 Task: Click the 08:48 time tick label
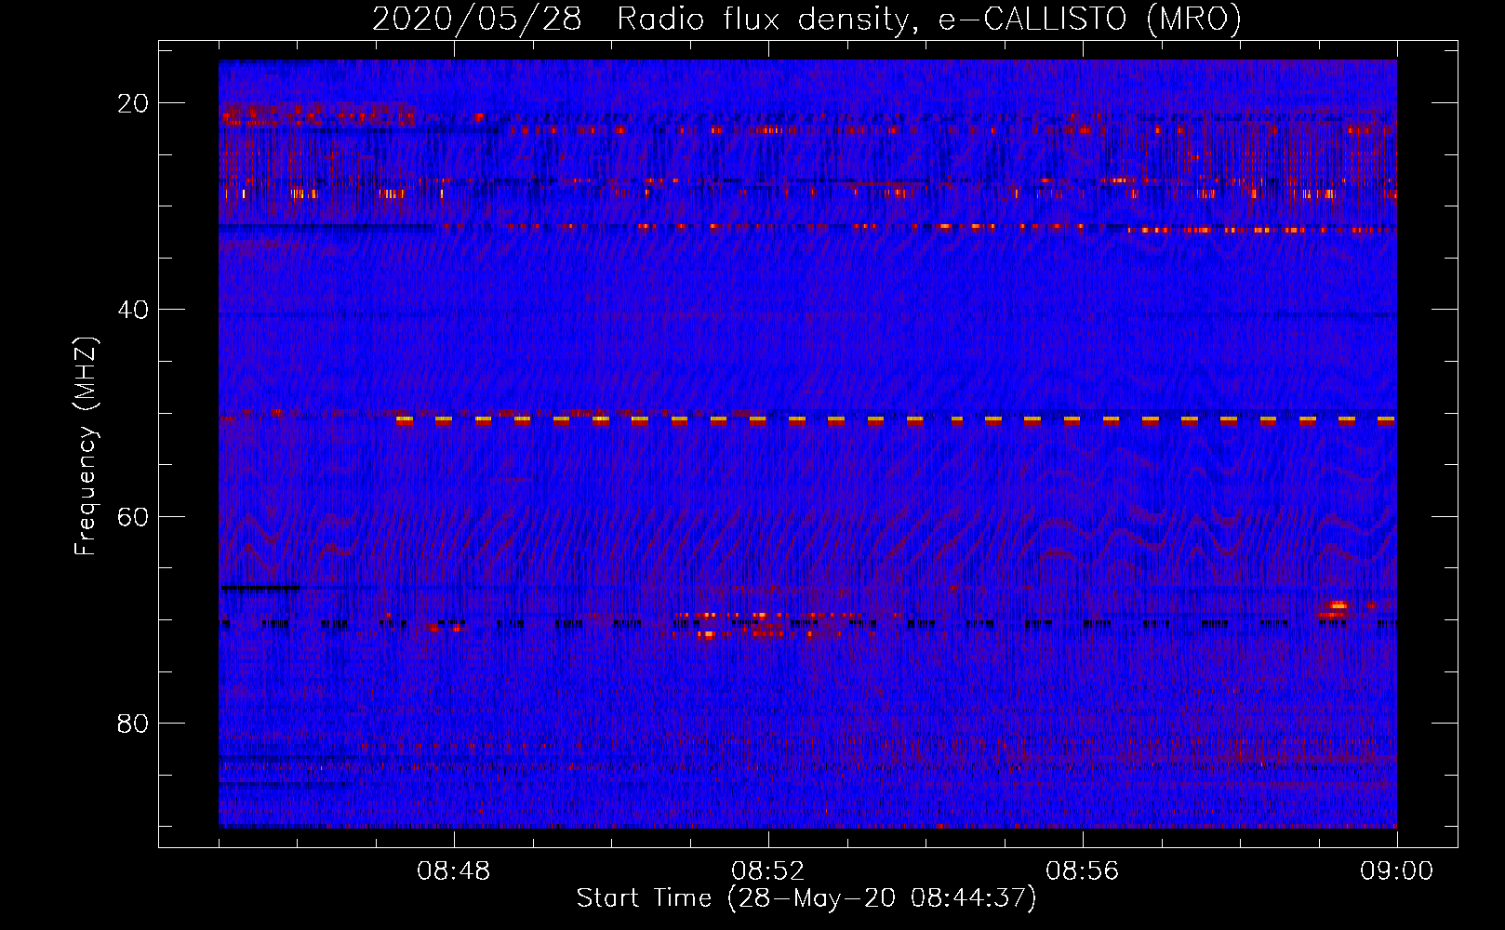click(x=454, y=871)
